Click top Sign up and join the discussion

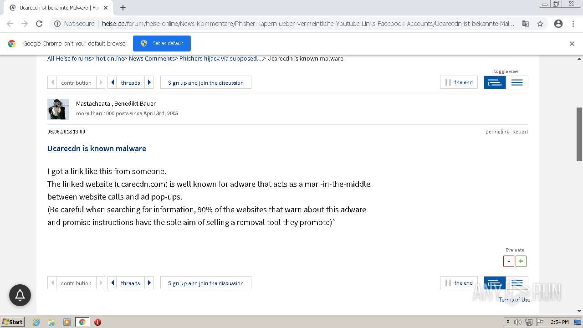[x=206, y=82]
